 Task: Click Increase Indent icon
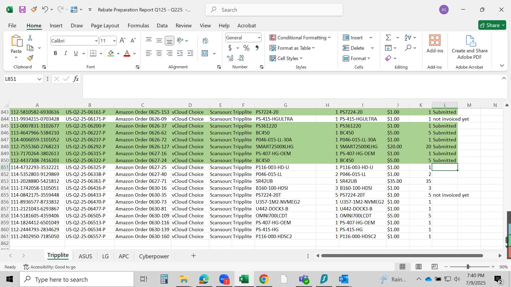[190, 53]
